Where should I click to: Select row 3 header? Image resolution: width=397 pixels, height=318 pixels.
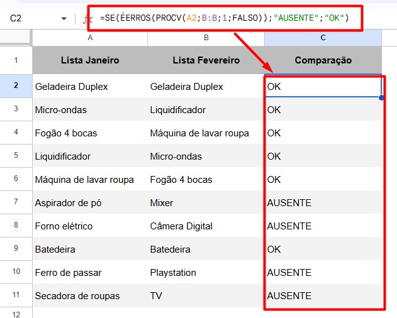(16, 109)
